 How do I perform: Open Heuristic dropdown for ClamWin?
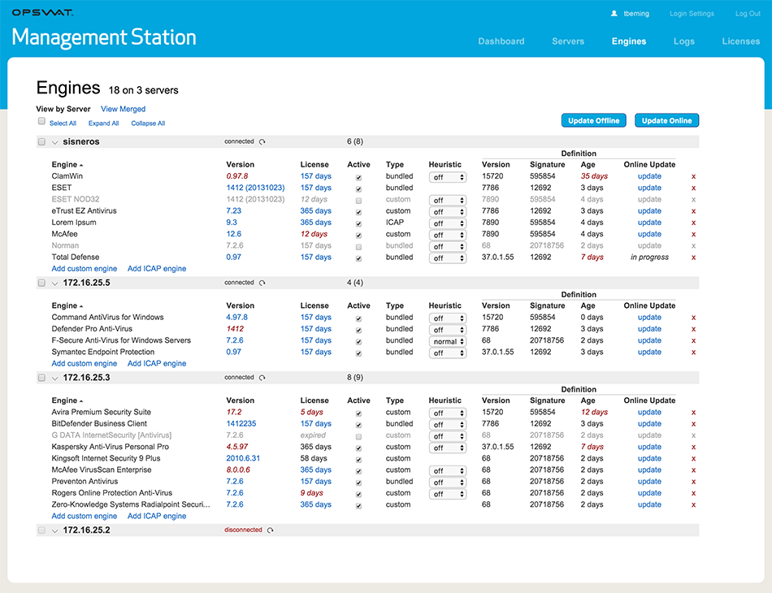[x=448, y=177]
